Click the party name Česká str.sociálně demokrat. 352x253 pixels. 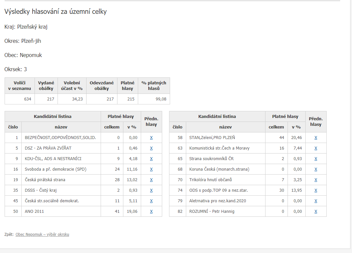click(x=52, y=201)
